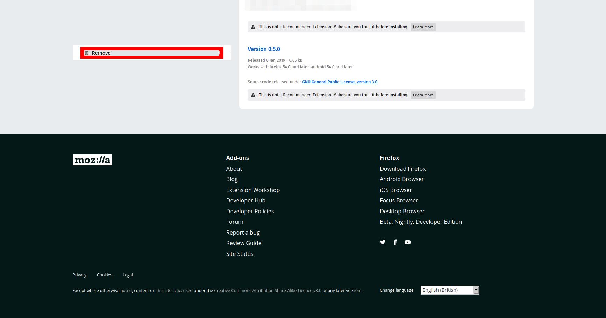606x318 pixels.
Task: Open the Cookies footer link
Action: click(x=105, y=275)
